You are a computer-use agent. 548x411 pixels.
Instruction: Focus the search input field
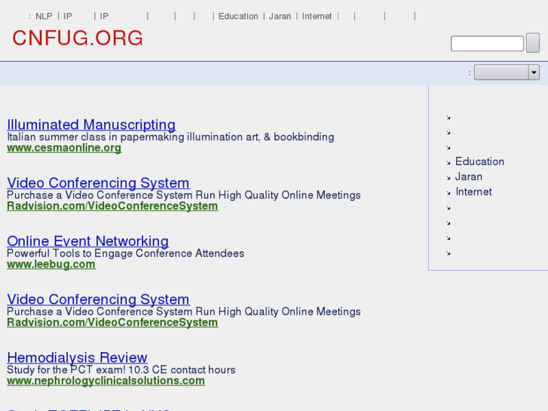tap(487, 44)
